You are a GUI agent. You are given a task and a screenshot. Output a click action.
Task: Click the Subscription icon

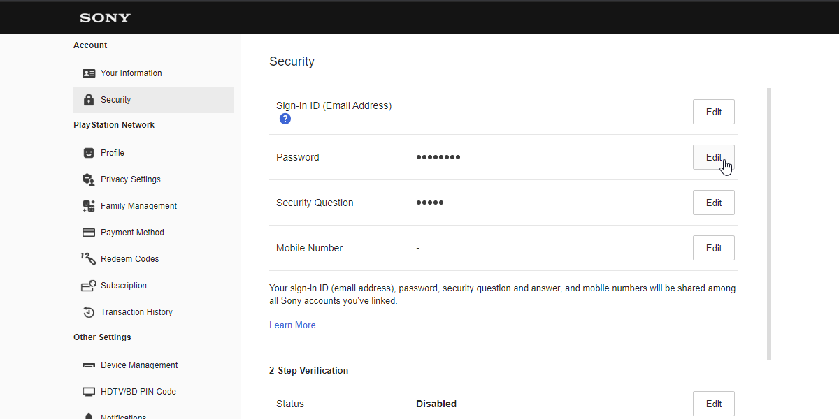89,286
